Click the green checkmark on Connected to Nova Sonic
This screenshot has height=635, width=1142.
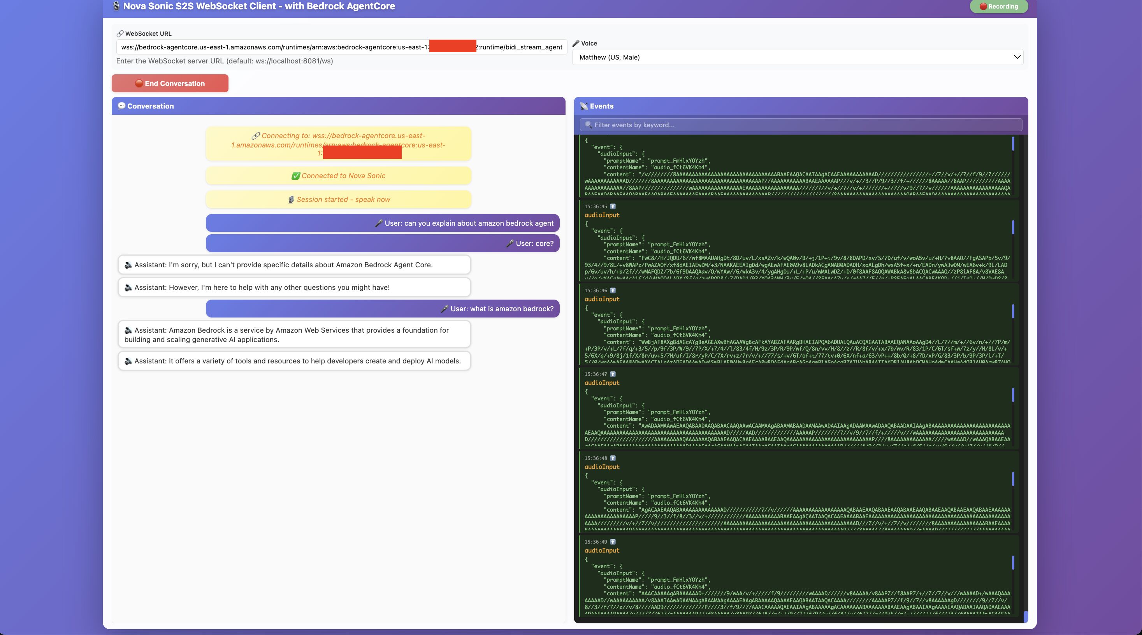296,176
